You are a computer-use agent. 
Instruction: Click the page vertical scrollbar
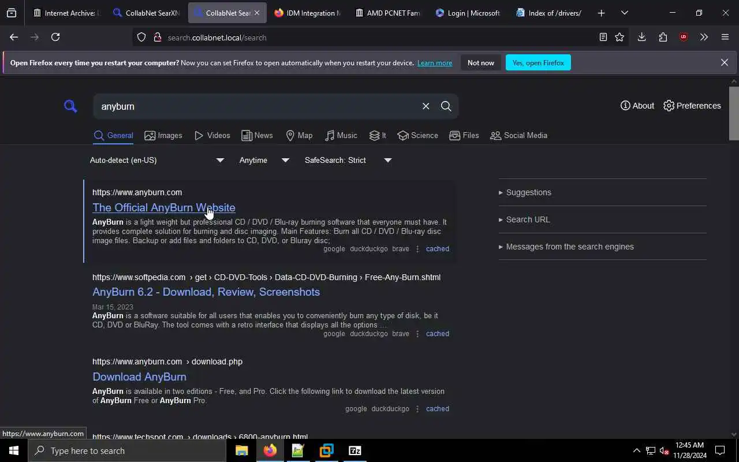pos(734,113)
